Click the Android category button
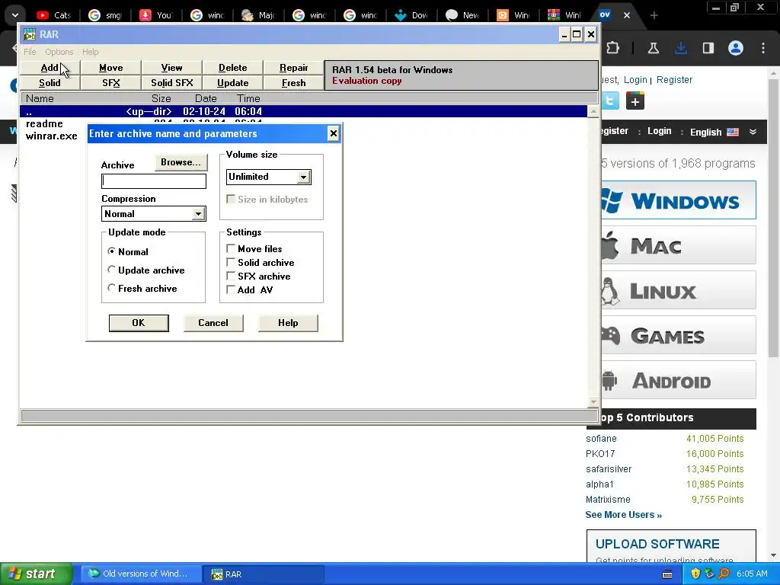The image size is (780, 585). point(679,380)
